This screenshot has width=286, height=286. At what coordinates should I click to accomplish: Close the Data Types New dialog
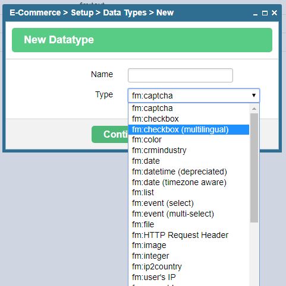click(274, 13)
